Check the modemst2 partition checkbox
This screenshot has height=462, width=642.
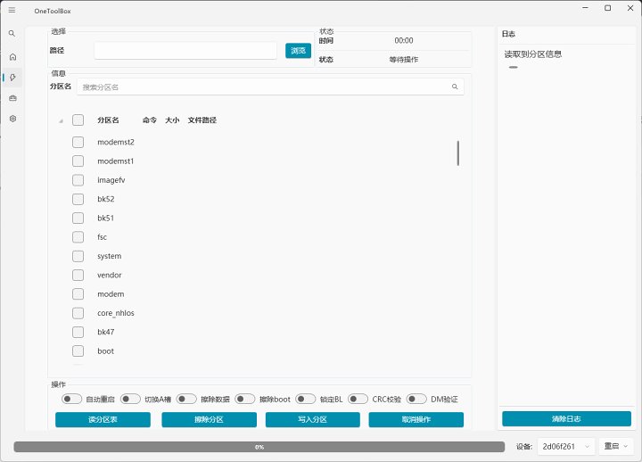tap(78, 143)
